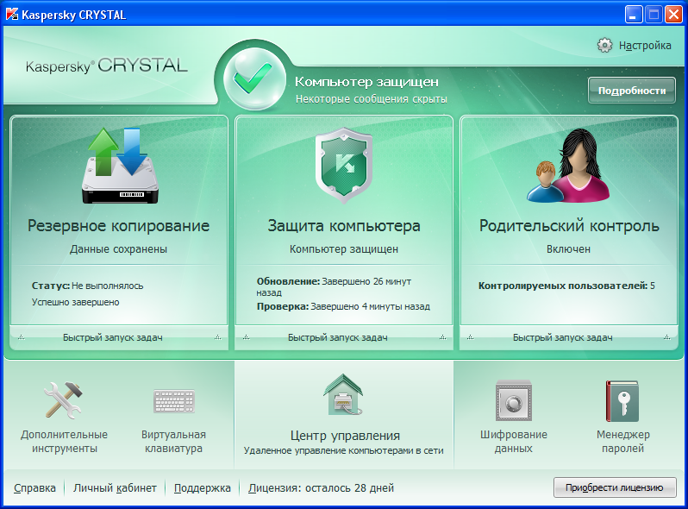The width and height of the screenshot is (688, 509).
Task: Click 'Успешно завершено' text
Action: click(x=76, y=302)
